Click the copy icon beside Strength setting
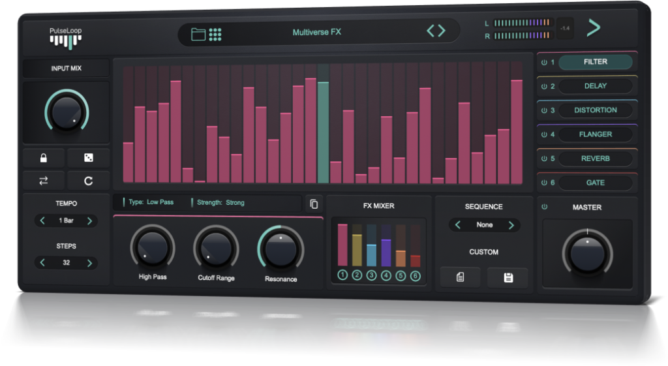This screenshot has width=668, height=366. pos(314,204)
